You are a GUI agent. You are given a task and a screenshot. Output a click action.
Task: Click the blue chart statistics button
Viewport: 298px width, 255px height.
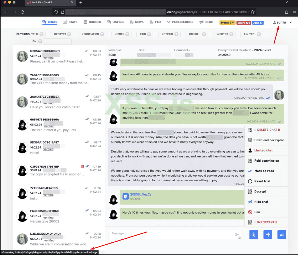tap(282, 235)
